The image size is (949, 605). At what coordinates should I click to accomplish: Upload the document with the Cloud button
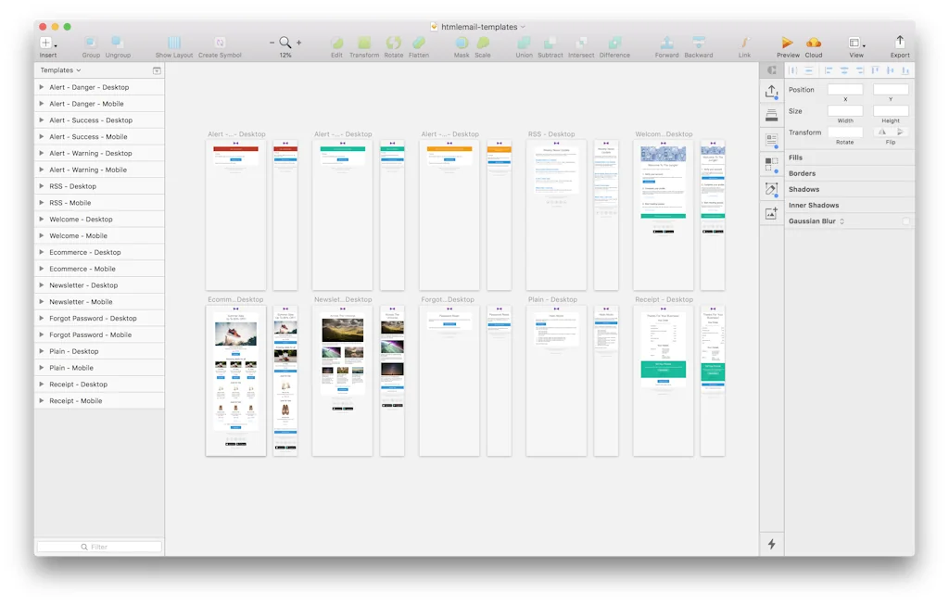click(x=814, y=44)
